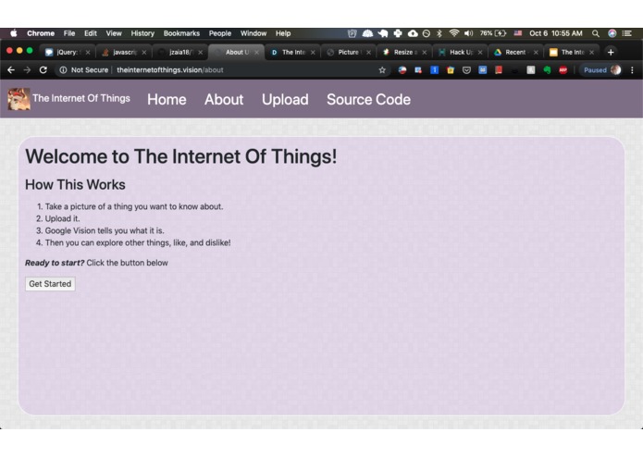Click the 'Ready to start?' text
Screen dimensions: 643x457
(x=55, y=263)
